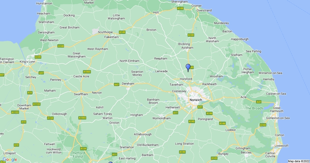Image resolution: width=310 pixels, height=163 pixels.
Task: Click the partial blue pin near East Harling
Action: pyautogui.click(x=111, y=162)
